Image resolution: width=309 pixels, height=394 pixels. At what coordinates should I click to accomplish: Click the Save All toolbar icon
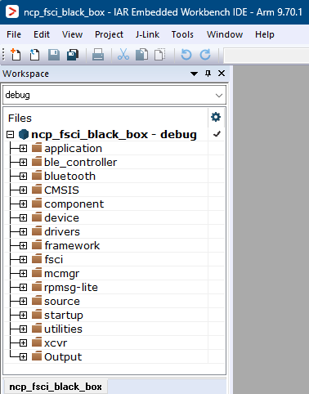(x=73, y=54)
